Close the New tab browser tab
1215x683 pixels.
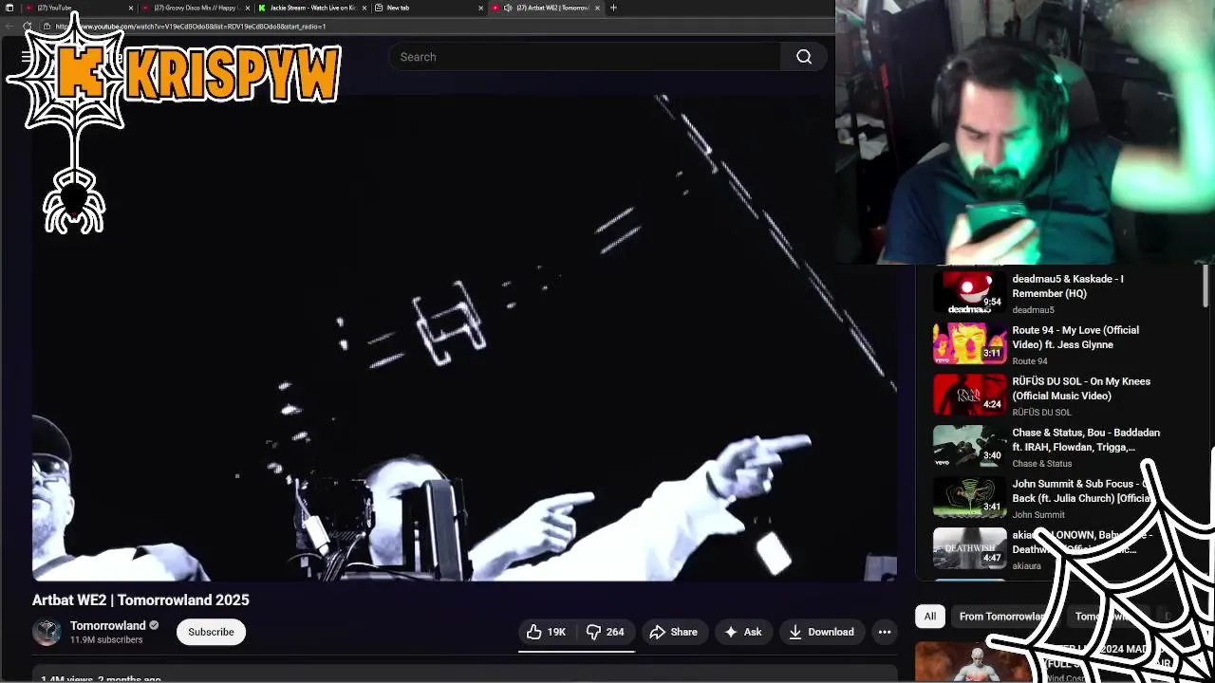(480, 8)
